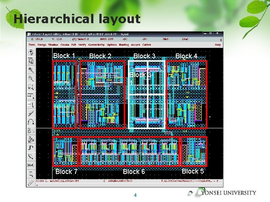Open the Create menu

[x=65, y=45]
